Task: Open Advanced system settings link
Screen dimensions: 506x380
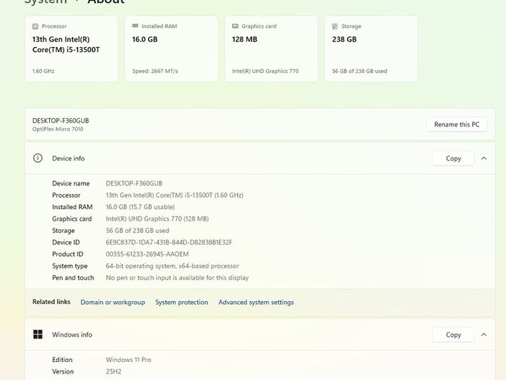Action: [x=256, y=302]
